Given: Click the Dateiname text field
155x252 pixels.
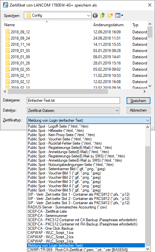Looking at the screenshot, I should click(x=73, y=100).
